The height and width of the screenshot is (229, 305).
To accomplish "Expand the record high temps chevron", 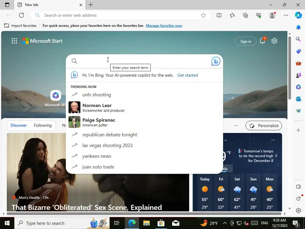I will click(276, 156).
